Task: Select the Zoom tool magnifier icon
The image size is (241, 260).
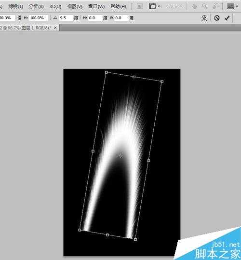Action: tap(205, 6)
